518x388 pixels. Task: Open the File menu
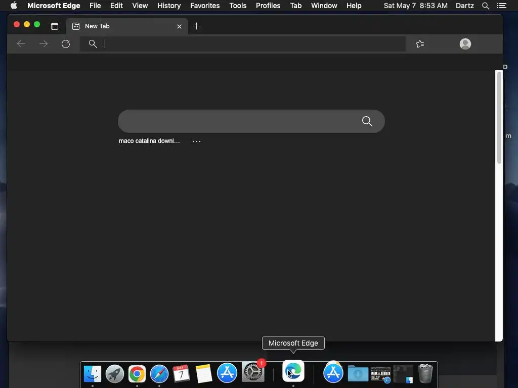pyautogui.click(x=95, y=6)
